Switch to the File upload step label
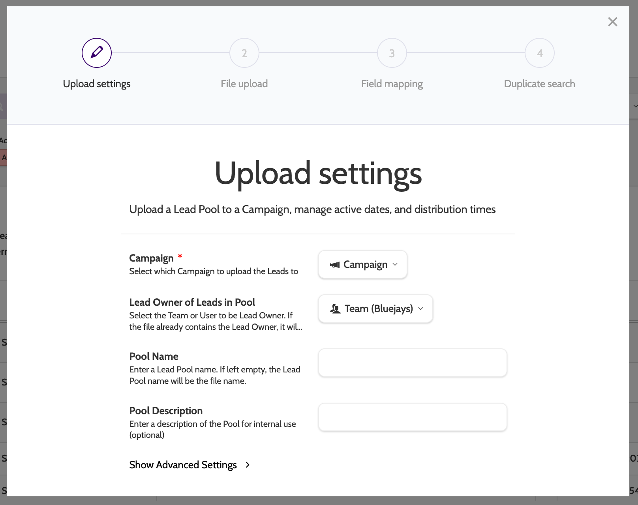Viewport: 638px width, 505px height. [x=244, y=84]
